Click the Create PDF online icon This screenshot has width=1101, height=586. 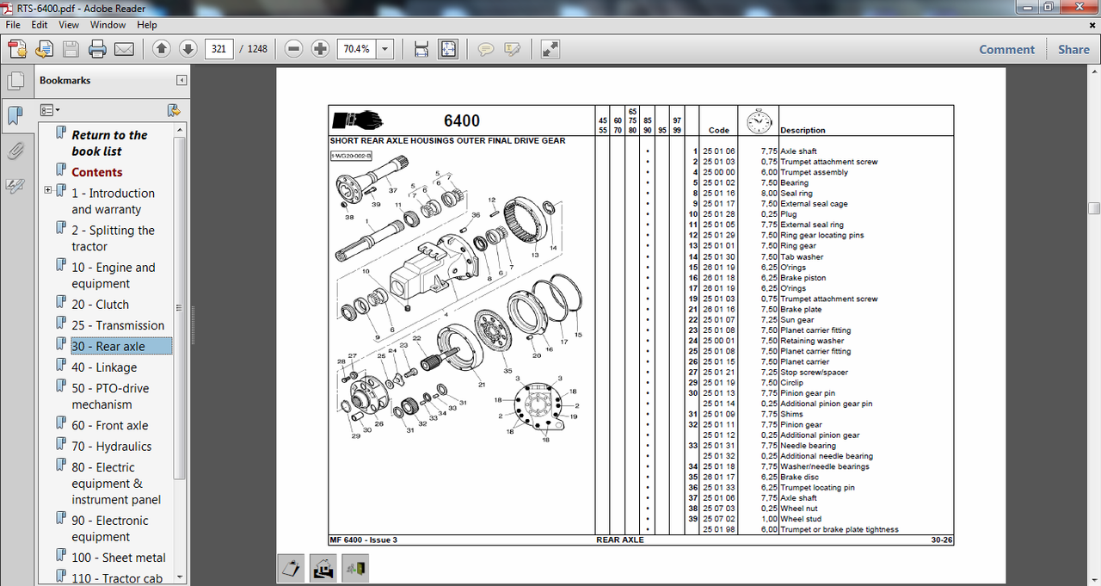coord(16,49)
